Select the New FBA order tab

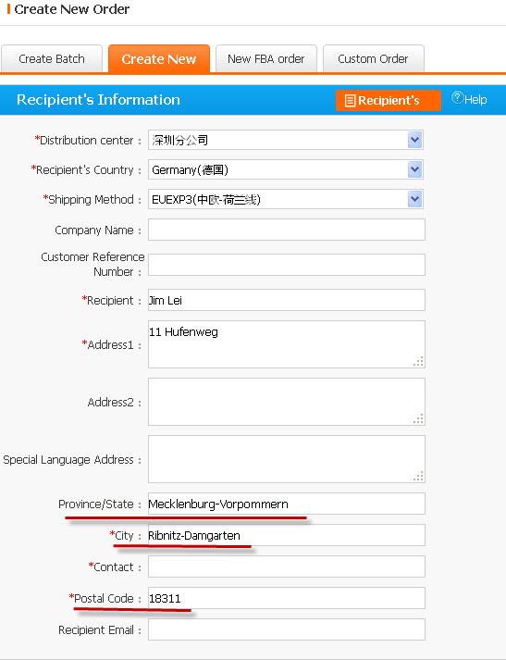click(x=266, y=59)
